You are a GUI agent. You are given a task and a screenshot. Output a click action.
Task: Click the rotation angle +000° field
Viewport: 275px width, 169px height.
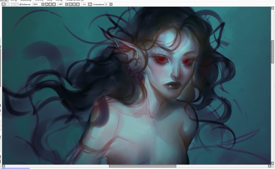pos(61,4)
